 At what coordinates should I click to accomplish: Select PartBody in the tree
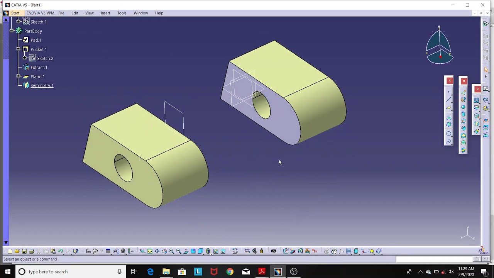[33, 31]
